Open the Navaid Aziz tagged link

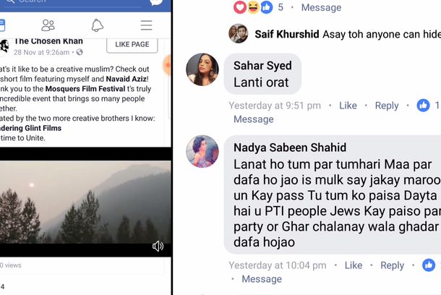tap(126, 79)
